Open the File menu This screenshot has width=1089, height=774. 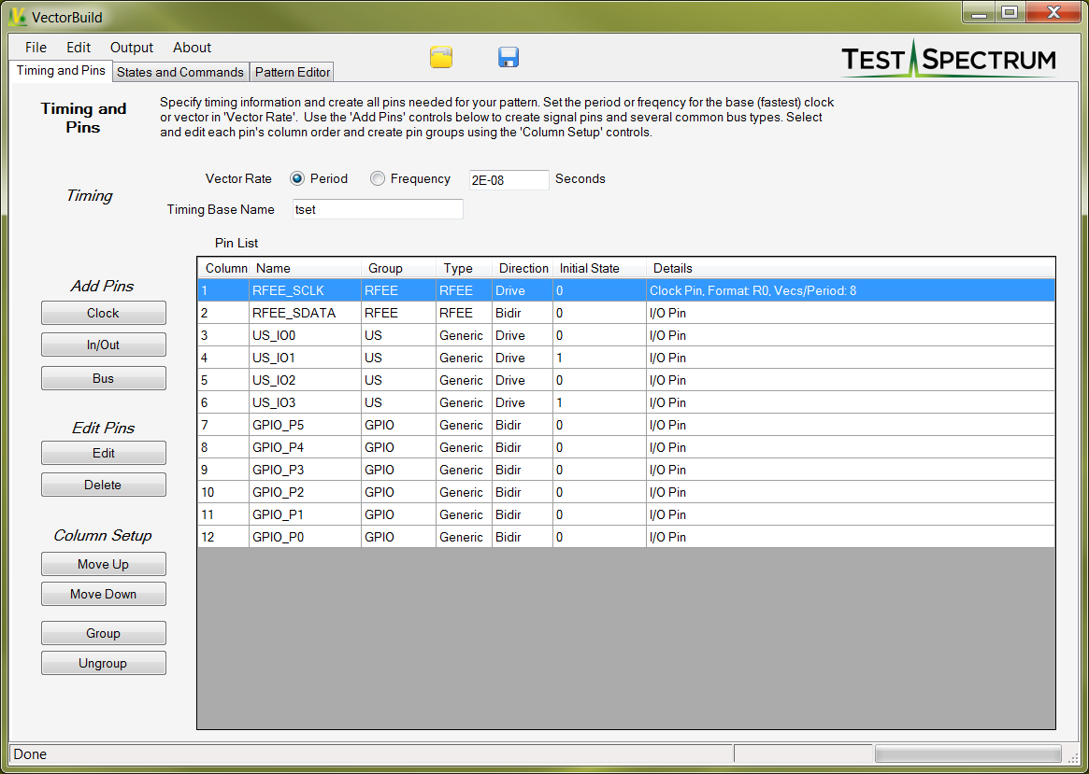pos(35,47)
